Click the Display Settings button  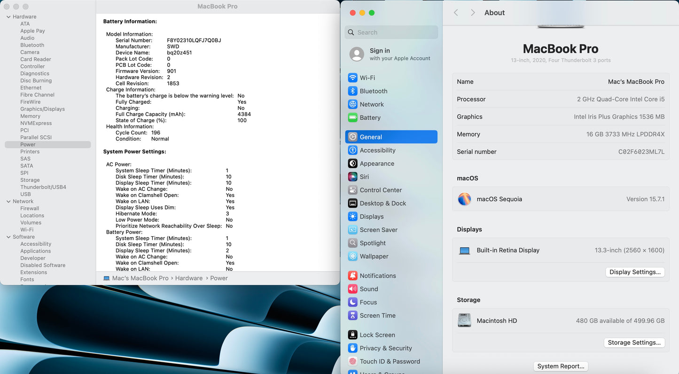click(x=634, y=272)
